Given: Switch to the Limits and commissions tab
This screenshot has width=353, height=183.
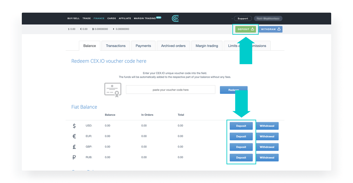Looking at the screenshot, I should [x=247, y=46].
